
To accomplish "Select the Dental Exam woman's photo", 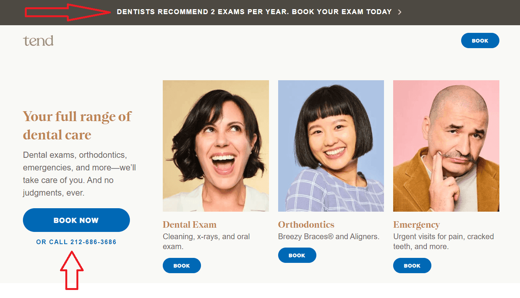I will (215, 146).
